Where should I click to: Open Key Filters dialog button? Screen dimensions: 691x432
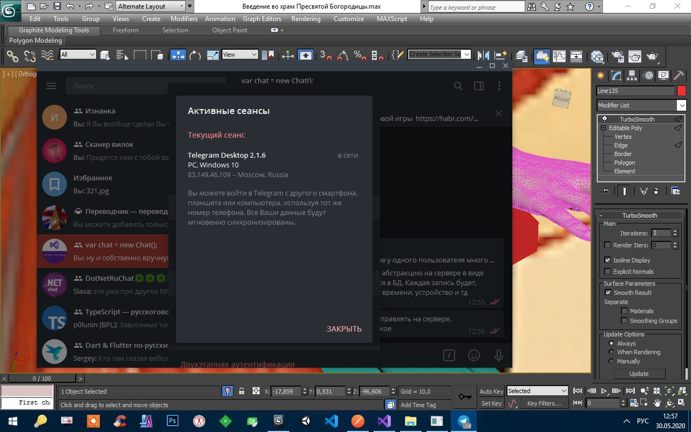pyautogui.click(x=544, y=403)
